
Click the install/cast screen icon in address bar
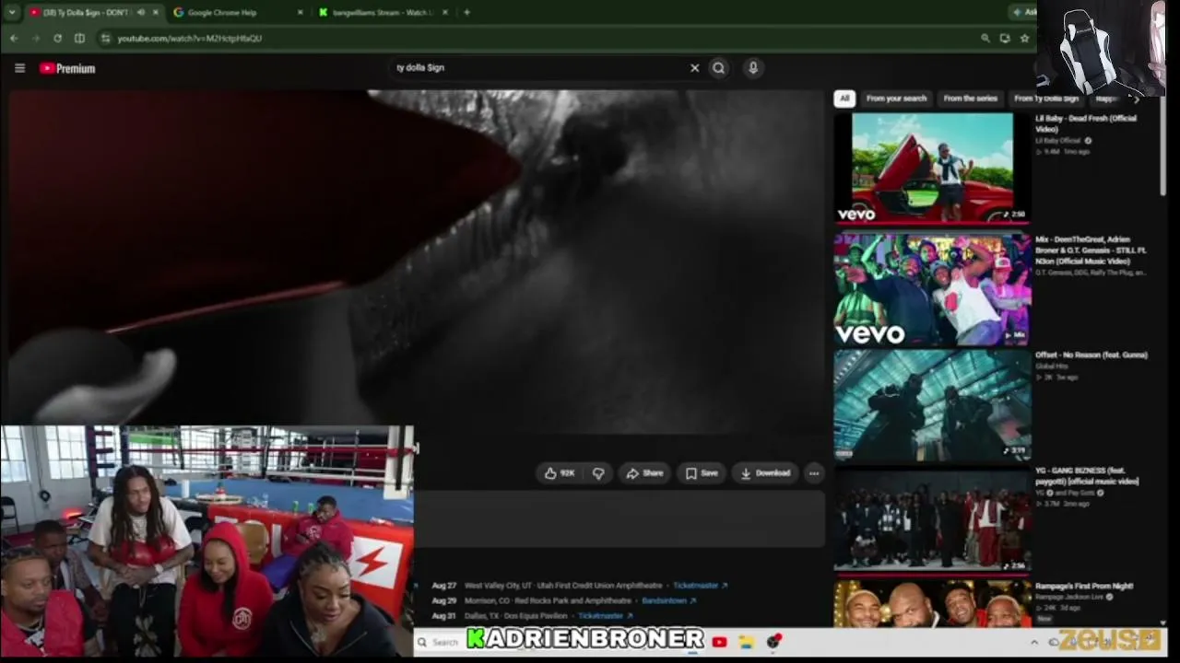[1005, 39]
